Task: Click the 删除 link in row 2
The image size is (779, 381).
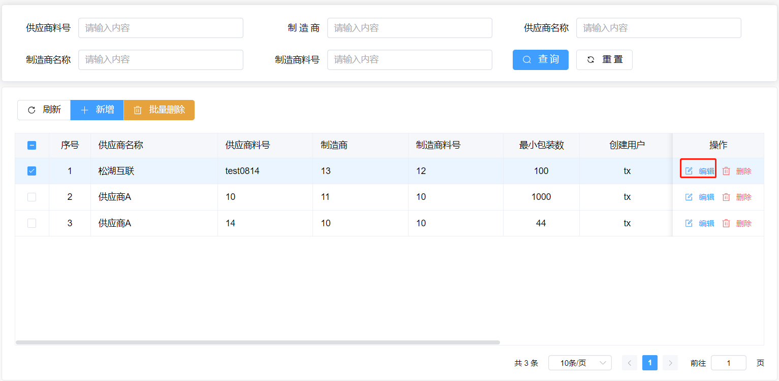Action: [x=743, y=197]
